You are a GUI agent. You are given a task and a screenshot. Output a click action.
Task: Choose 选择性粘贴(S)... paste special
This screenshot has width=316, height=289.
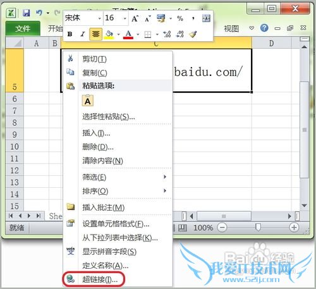118,116
